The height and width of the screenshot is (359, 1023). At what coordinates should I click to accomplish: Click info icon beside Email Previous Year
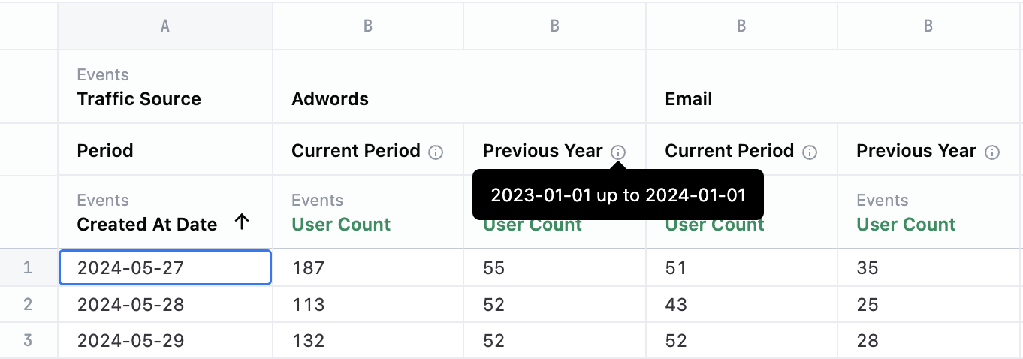point(992,152)
